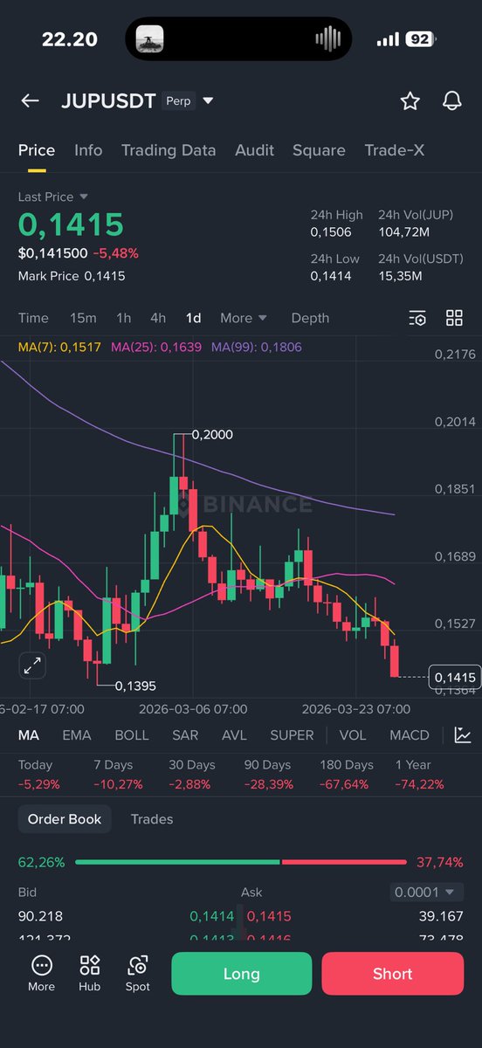
Task: Open price alert bell icon
Action: pyautogui.click(x=451, y=101)
